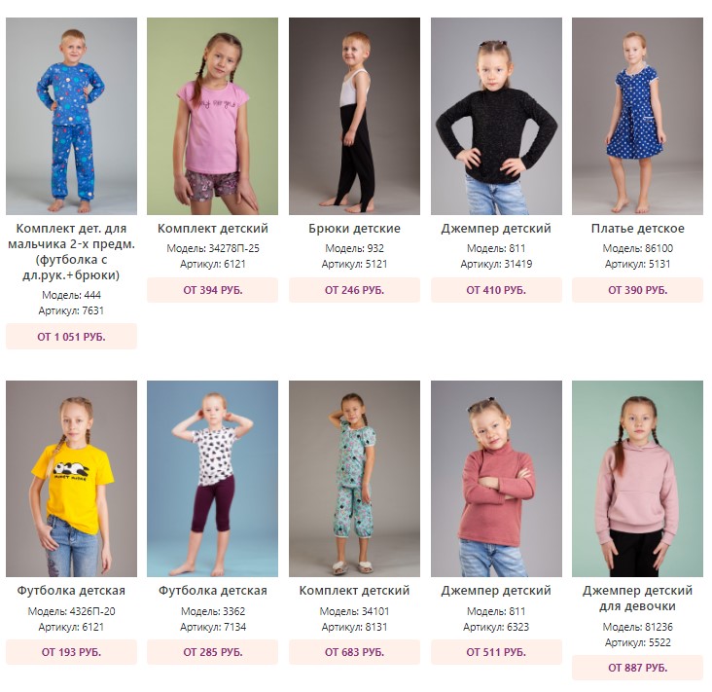View the pink hoodie girl product photo
712x692 pixels.
(637, 479)
